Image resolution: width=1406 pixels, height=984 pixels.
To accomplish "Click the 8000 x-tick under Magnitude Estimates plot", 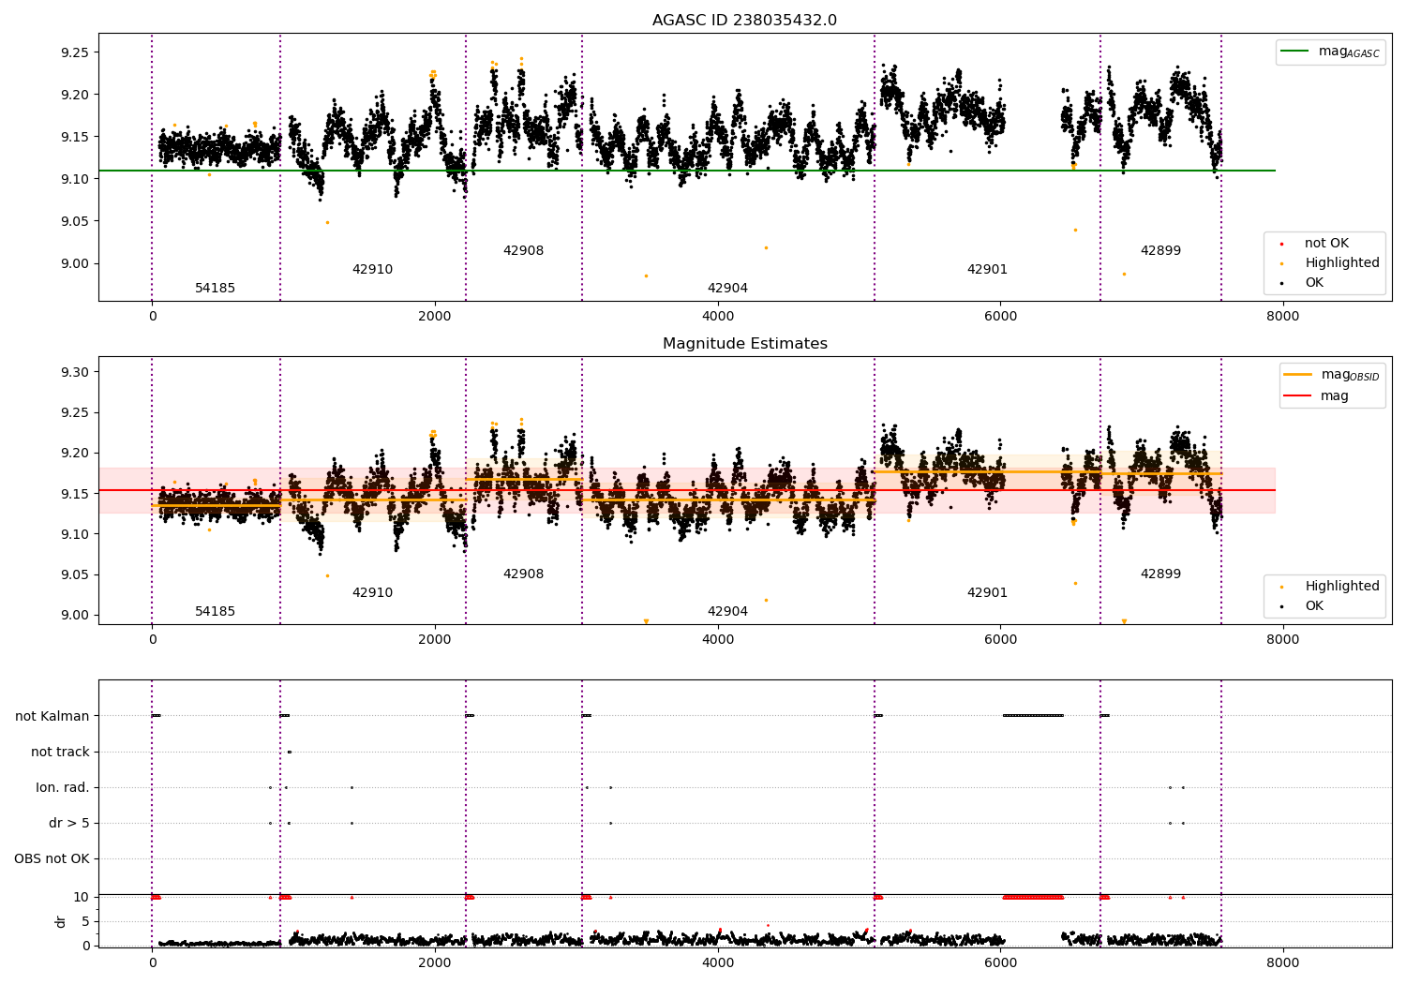I will point(1283,640).
